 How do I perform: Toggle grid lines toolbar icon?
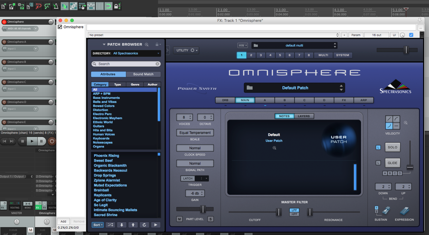click(x=100, y=6)
